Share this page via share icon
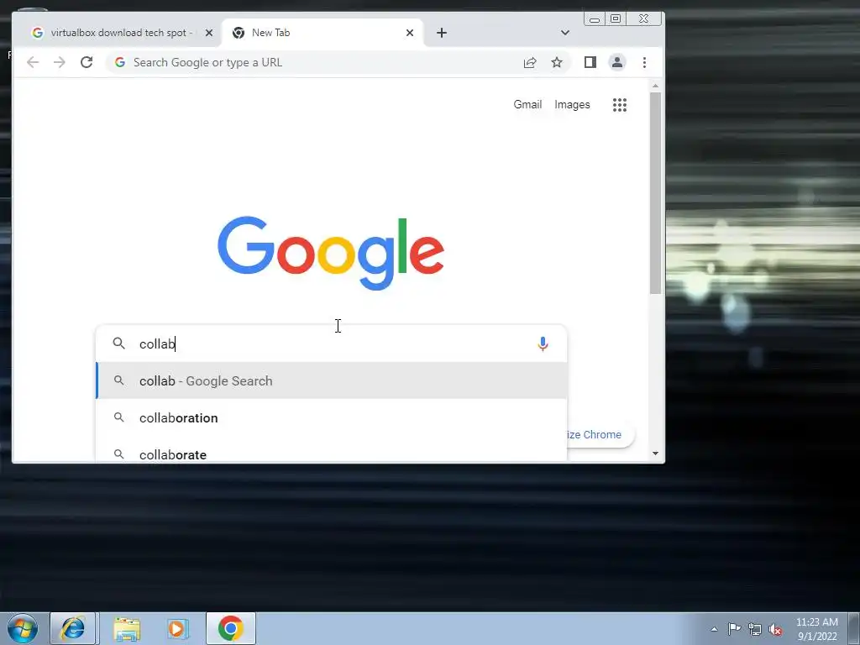860x645 pixels. pyautogui.click(x=530, y=62)
